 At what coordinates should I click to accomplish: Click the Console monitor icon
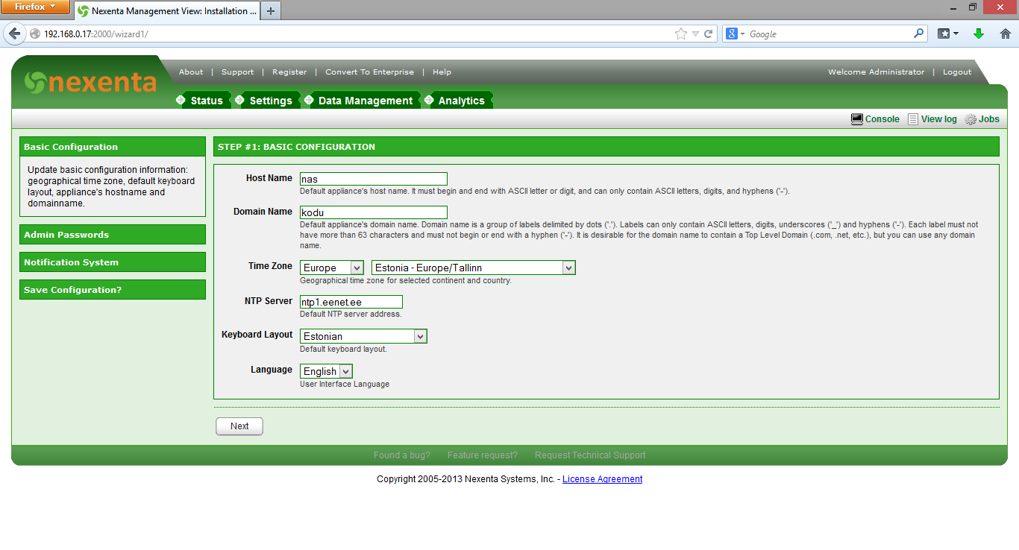click(857, 119)
